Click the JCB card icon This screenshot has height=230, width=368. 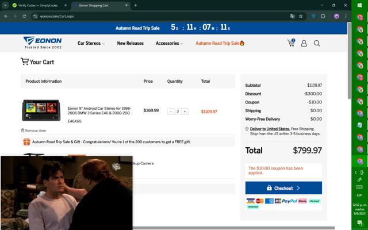pyautogui.click(x=278, y=201)
